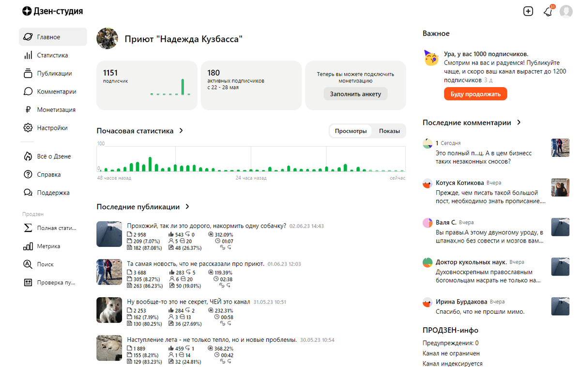Click the Дзен-студия logo
The height and width of the screenshot is (367, 581).
(x=52, y=11)
